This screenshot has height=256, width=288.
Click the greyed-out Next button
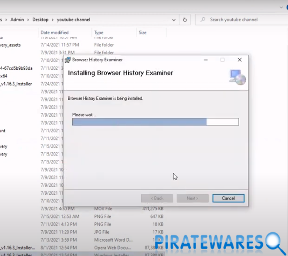pos(192,198)
